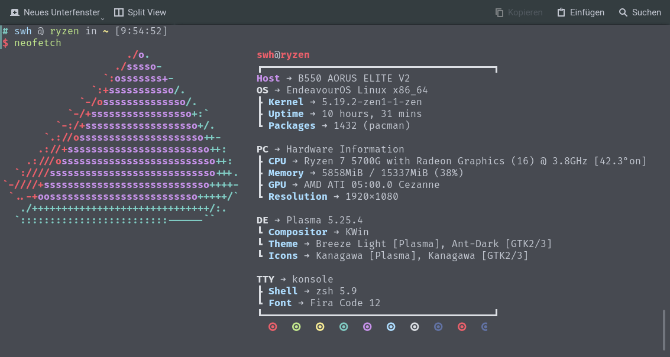Screen dimensions: 670x357
Task: Click memory '5858MiB / 15337MiB (38%)'
Action: point(393,173)
